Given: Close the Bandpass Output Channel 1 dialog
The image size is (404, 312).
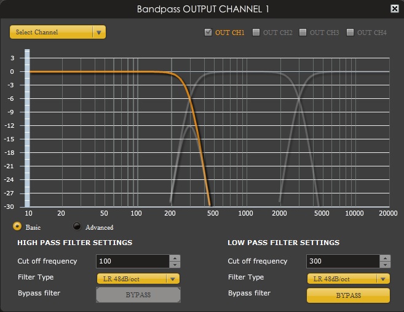Looking at the screenshot, I should coord(394,9).
